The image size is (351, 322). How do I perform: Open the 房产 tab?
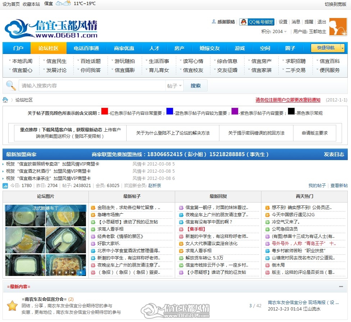pyautogui.click(x=179, y=48)
